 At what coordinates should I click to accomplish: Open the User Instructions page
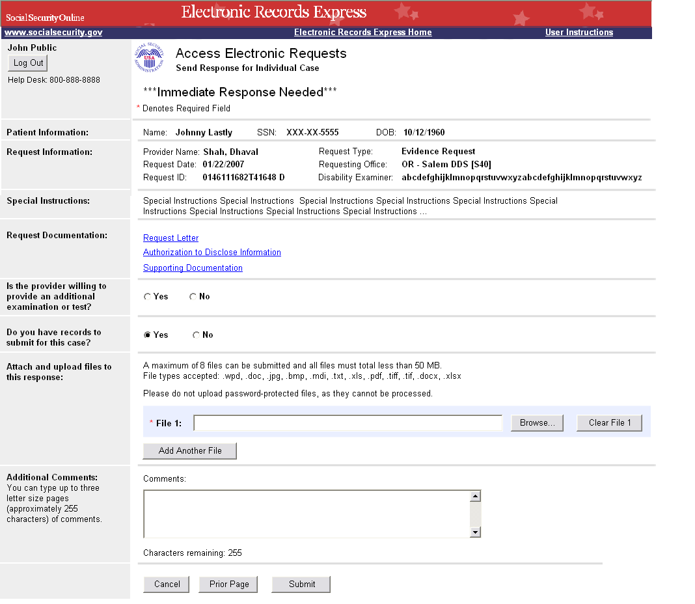click(x=579, y=33)
